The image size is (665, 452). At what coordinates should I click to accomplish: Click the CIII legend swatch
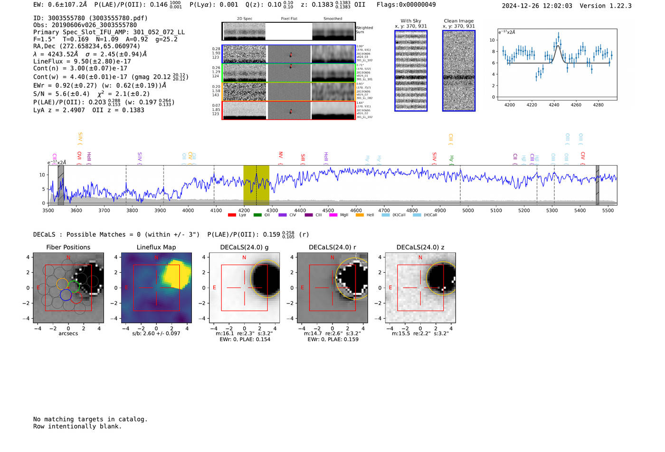point(309,215)
